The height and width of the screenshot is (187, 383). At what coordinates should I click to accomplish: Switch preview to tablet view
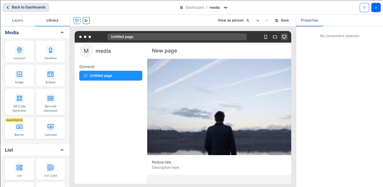(x=275, y=37)
